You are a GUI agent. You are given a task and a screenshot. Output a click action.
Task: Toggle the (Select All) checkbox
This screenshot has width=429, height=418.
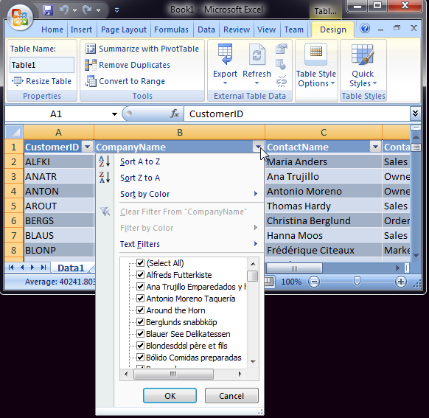coord(140,263)
